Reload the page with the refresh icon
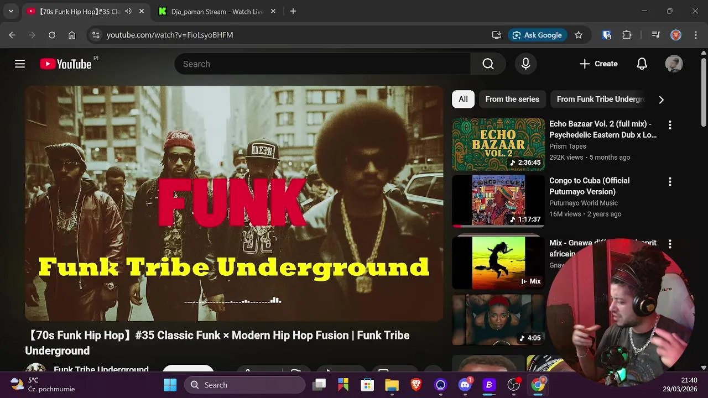708x398 pixels. (x=52, y=35)
